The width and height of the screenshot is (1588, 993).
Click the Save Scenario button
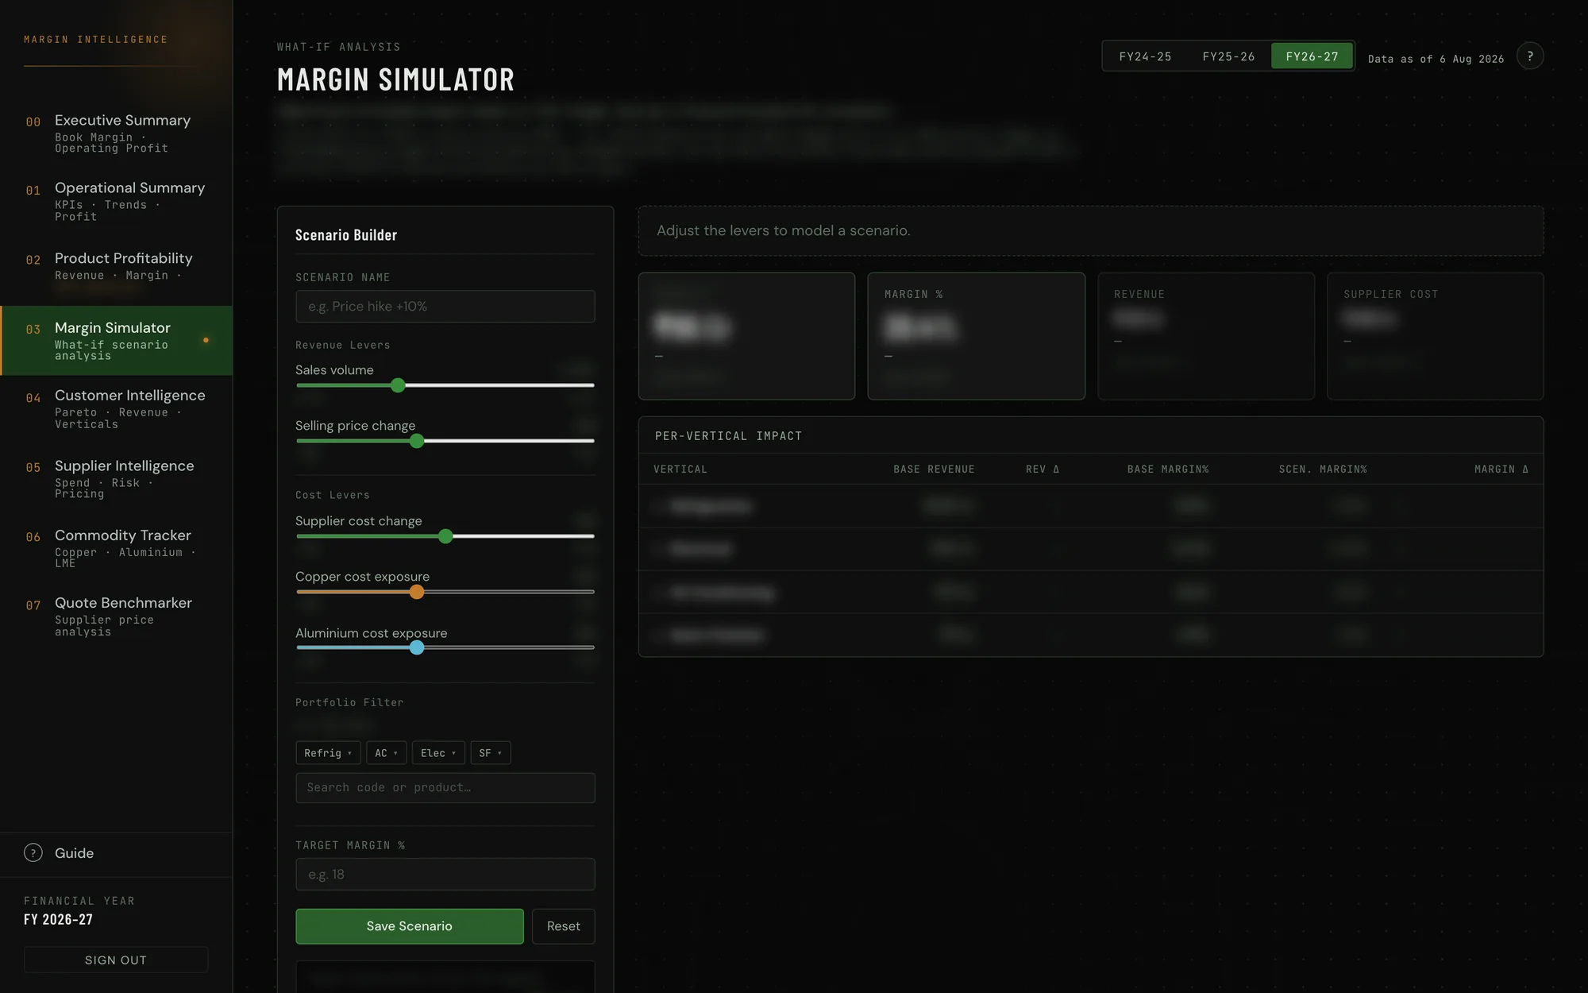409,926
